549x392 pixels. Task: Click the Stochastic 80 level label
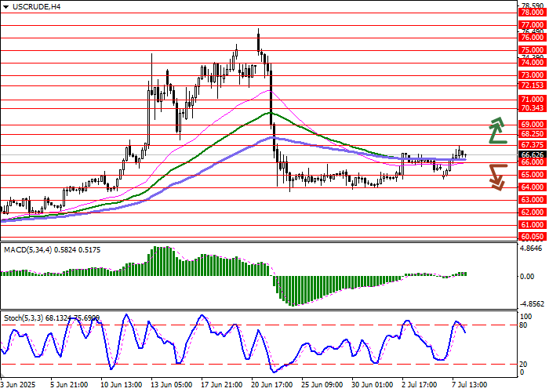point(524,325)
